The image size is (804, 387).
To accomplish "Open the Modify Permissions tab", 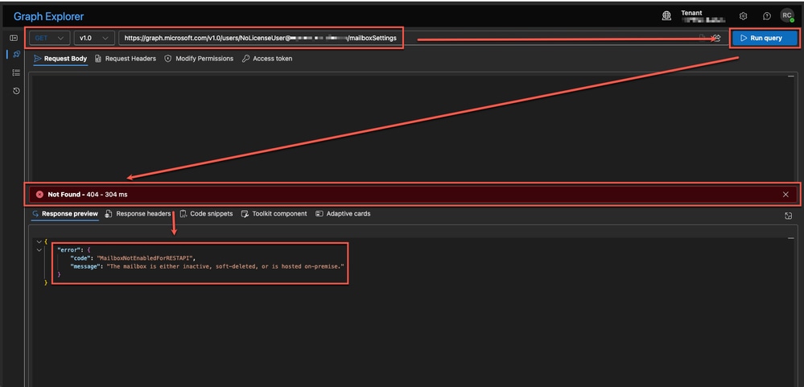I will (199, 59).
